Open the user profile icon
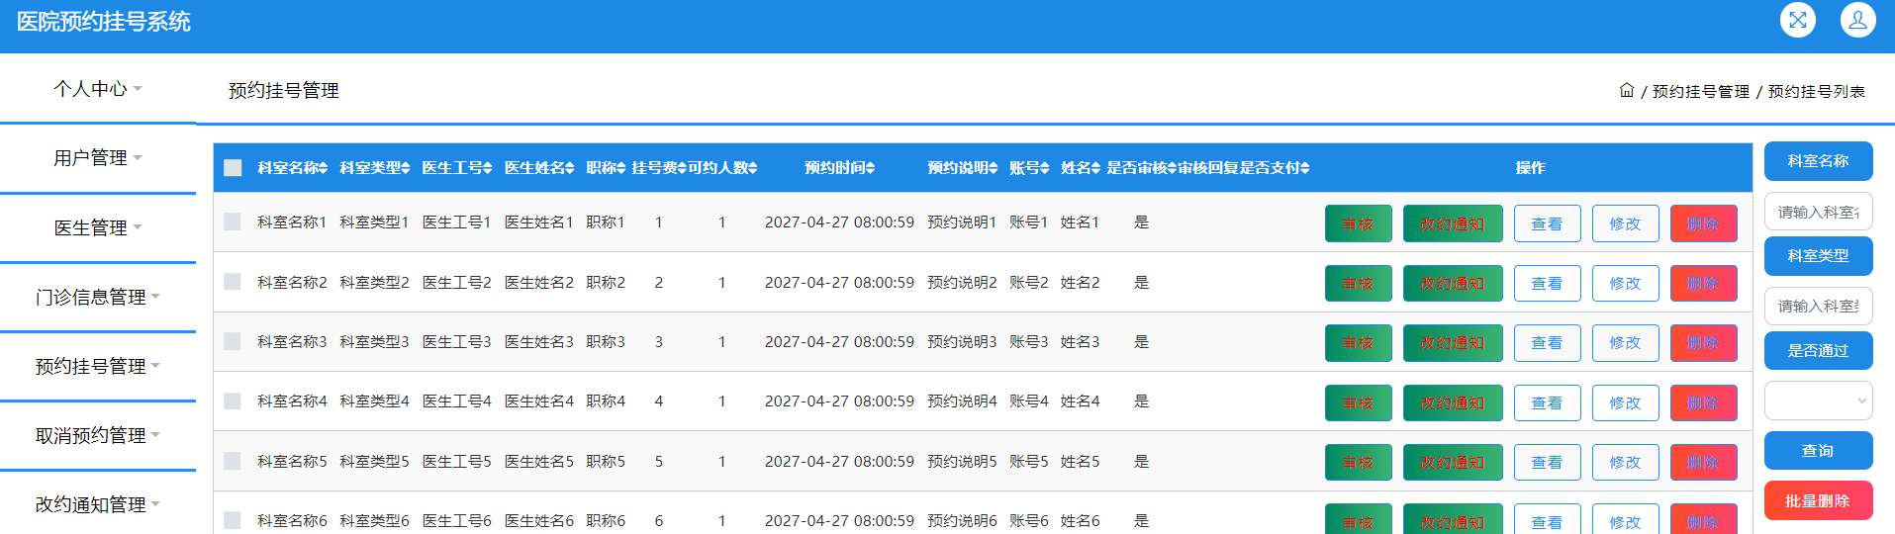Image resolution: width=1895 pixels, height=534 pixels. click(x=1857, y=20)
